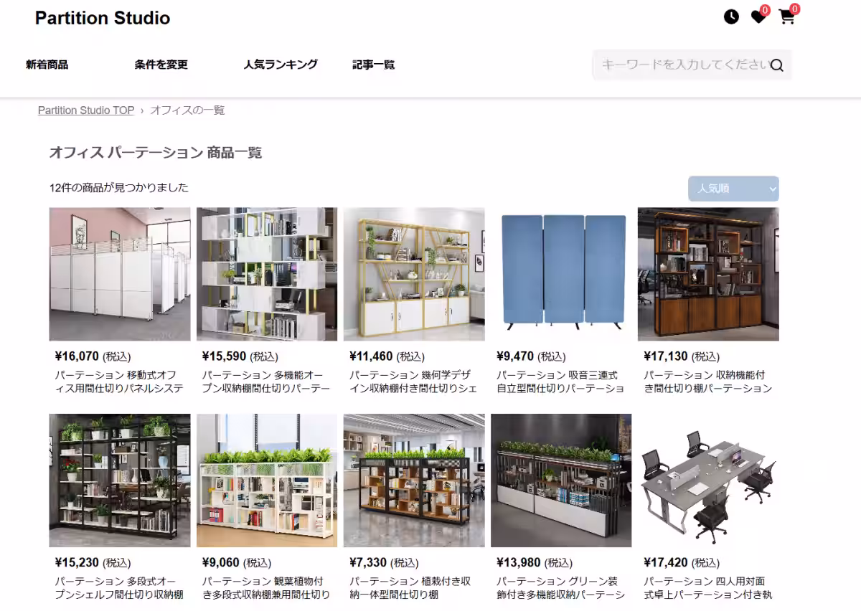Click the 観葉植物付き多段式収納棚 product title
The width and height of the screenshot is (861, 611).
pyautogui.click(x=266, y=587)
